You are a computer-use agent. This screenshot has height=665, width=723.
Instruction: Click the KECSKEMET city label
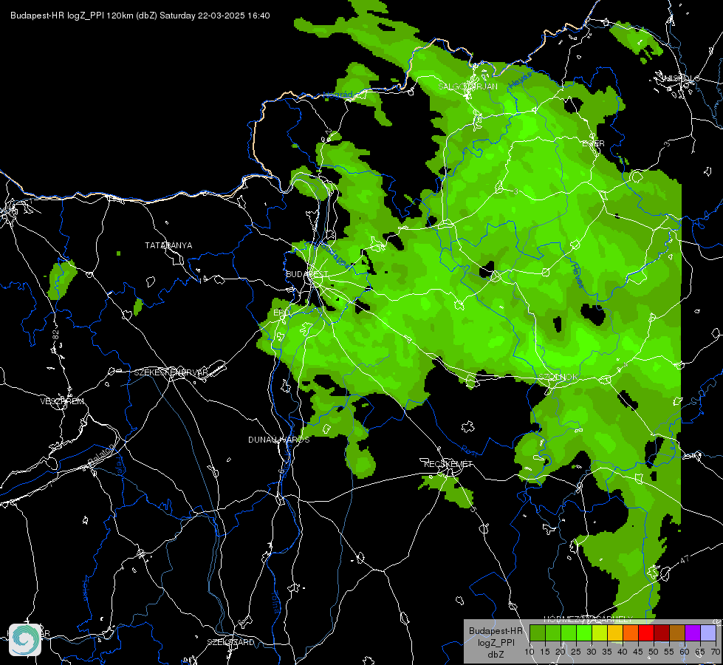tap(448, 464)
